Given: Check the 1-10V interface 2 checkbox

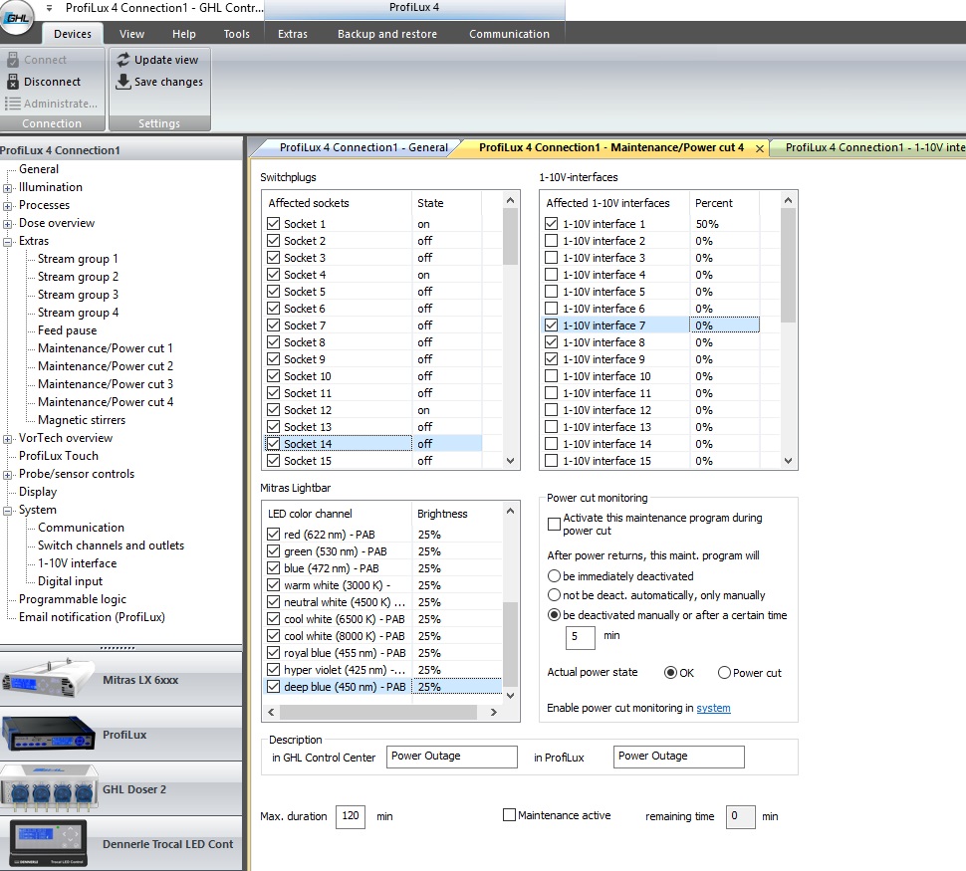Looking at the screenshot, I should 552,240.
